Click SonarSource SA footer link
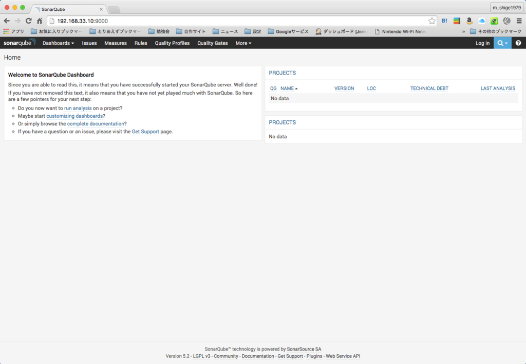Viewport: 526px width, 364px height. coord(304,349)
